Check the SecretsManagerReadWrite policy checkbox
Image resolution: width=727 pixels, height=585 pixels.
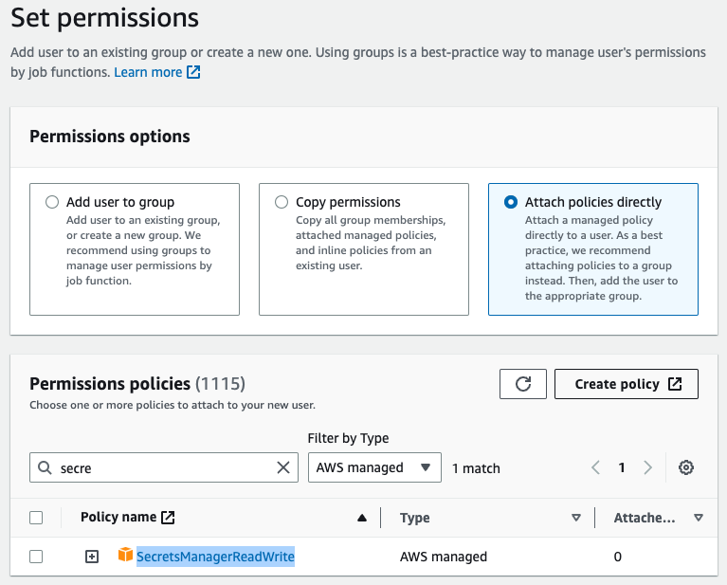coord(36,557)
